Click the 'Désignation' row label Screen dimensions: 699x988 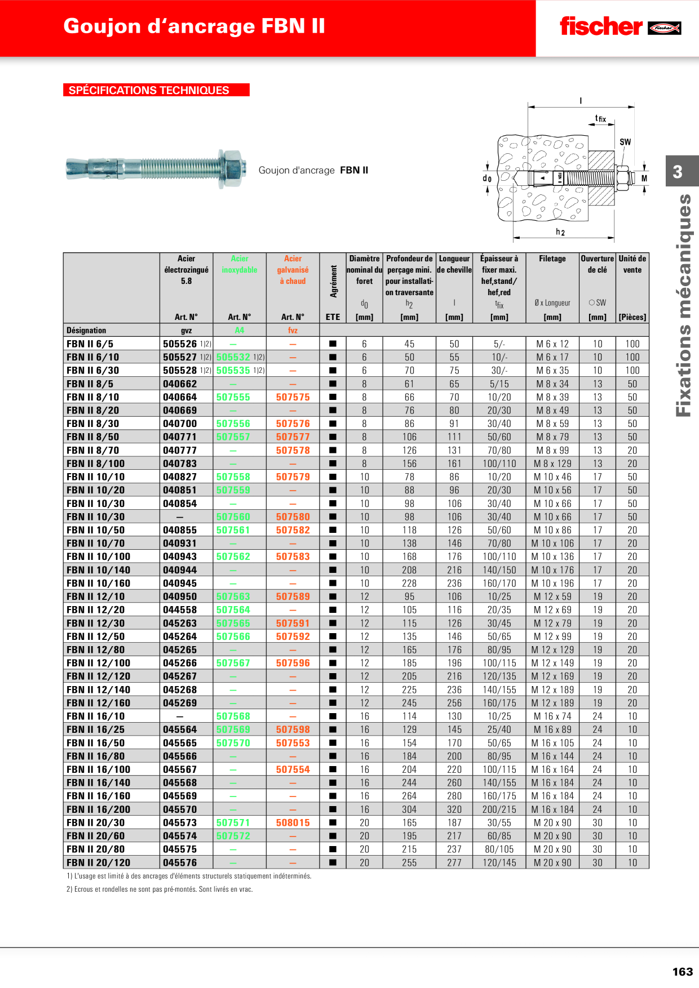click(86, 331)
